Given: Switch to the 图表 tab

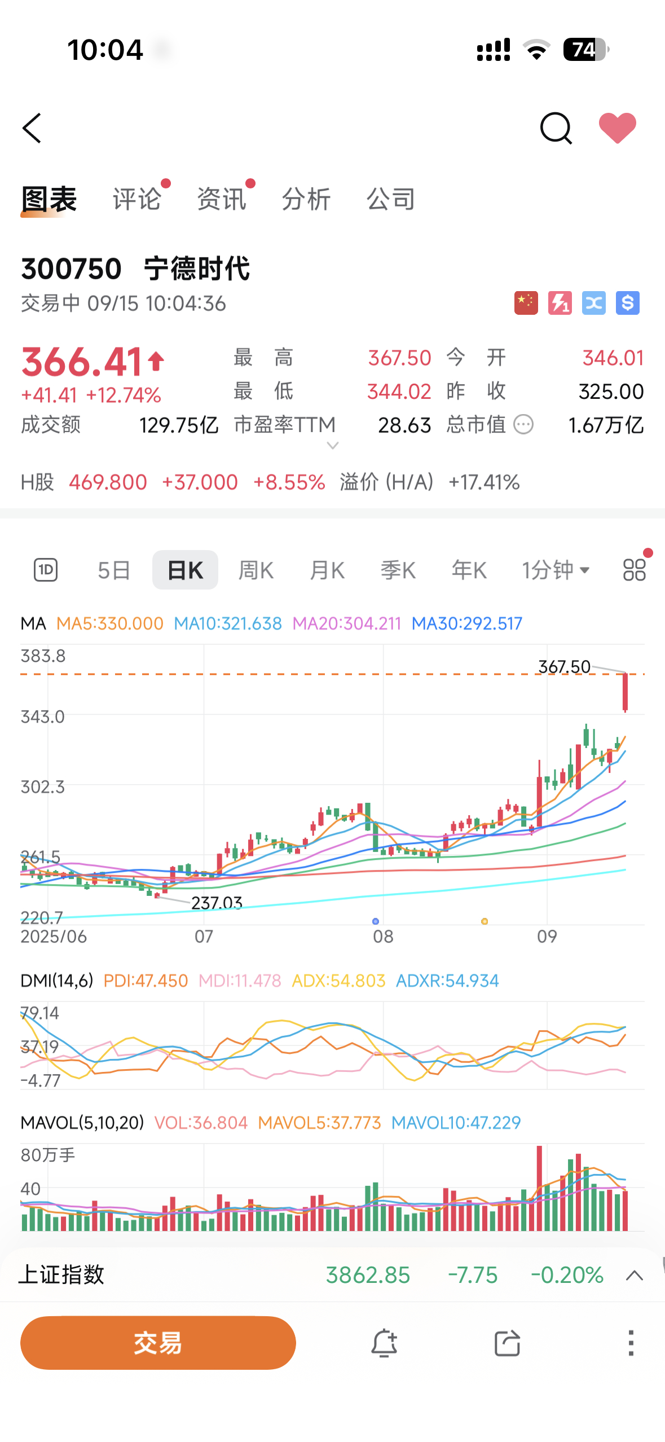Looking at the screenshot, I should (49, 200).
